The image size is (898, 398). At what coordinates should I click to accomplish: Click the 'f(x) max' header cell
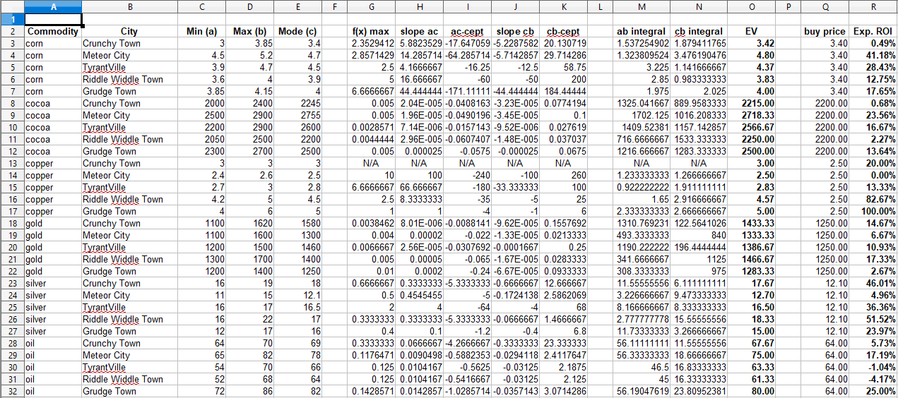(x=371, y=31)
